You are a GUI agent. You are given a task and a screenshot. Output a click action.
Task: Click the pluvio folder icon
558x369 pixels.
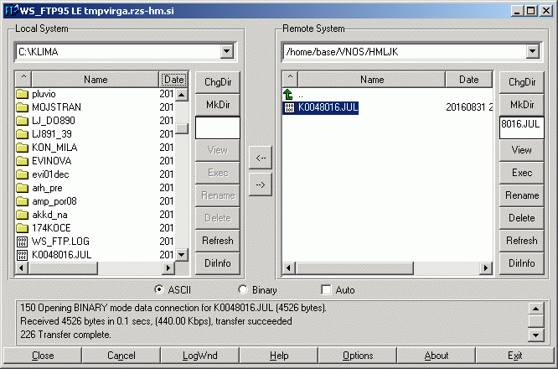[x=23, y=94]
